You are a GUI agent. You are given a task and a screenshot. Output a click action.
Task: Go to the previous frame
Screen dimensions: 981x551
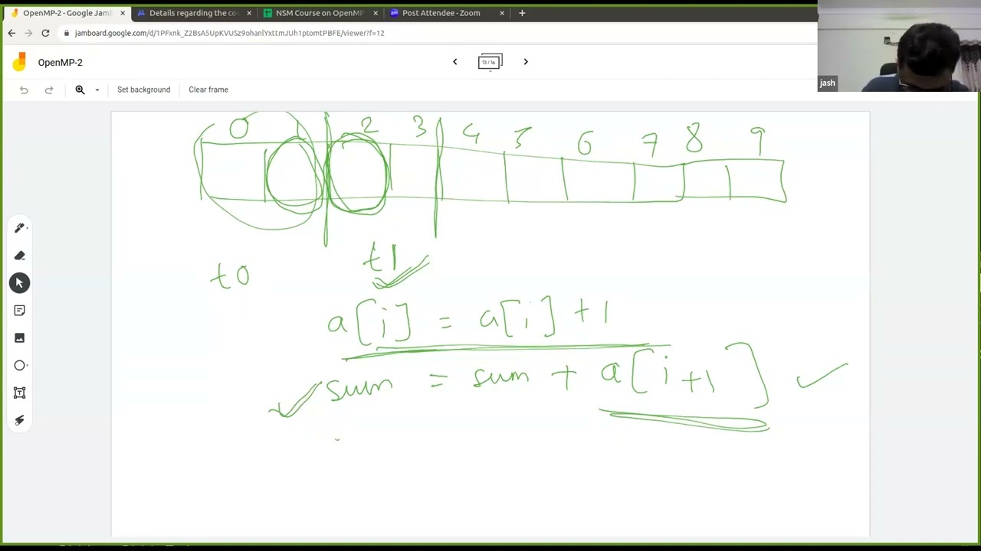pos(454,62)
